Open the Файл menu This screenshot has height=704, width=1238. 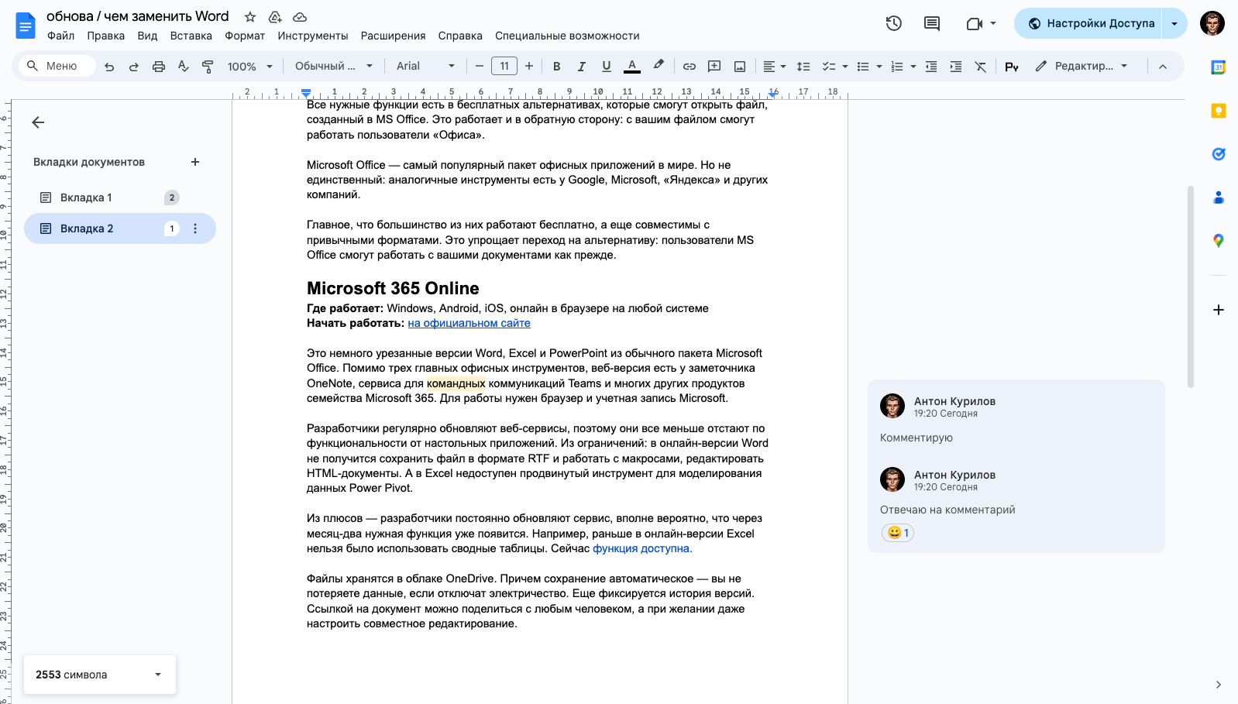click(x=60, y=36)
